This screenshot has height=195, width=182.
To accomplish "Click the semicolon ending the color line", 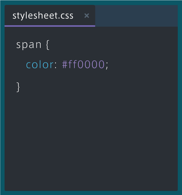I will (107, 66).
